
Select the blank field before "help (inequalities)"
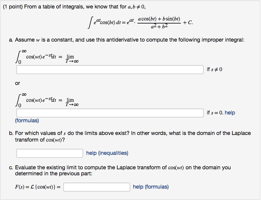pyautogui.click(x=50, y=153)
